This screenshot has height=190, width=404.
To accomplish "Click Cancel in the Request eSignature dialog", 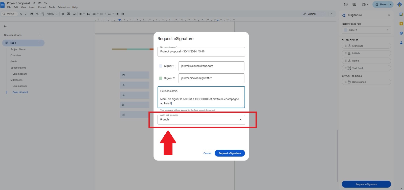I will tap(207, 153).
